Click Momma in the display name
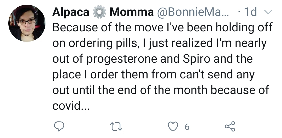Image resolution: width=282 pixels, height=138 pixels. click(132, 12)
